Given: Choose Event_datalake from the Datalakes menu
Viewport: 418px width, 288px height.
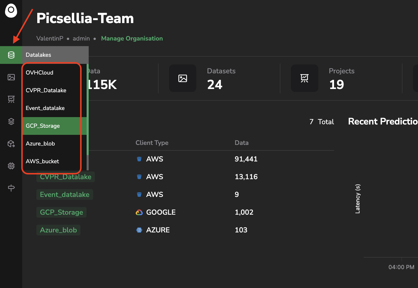Looking at the screenshot, I should pyautogui.click(x=55, y=108).
